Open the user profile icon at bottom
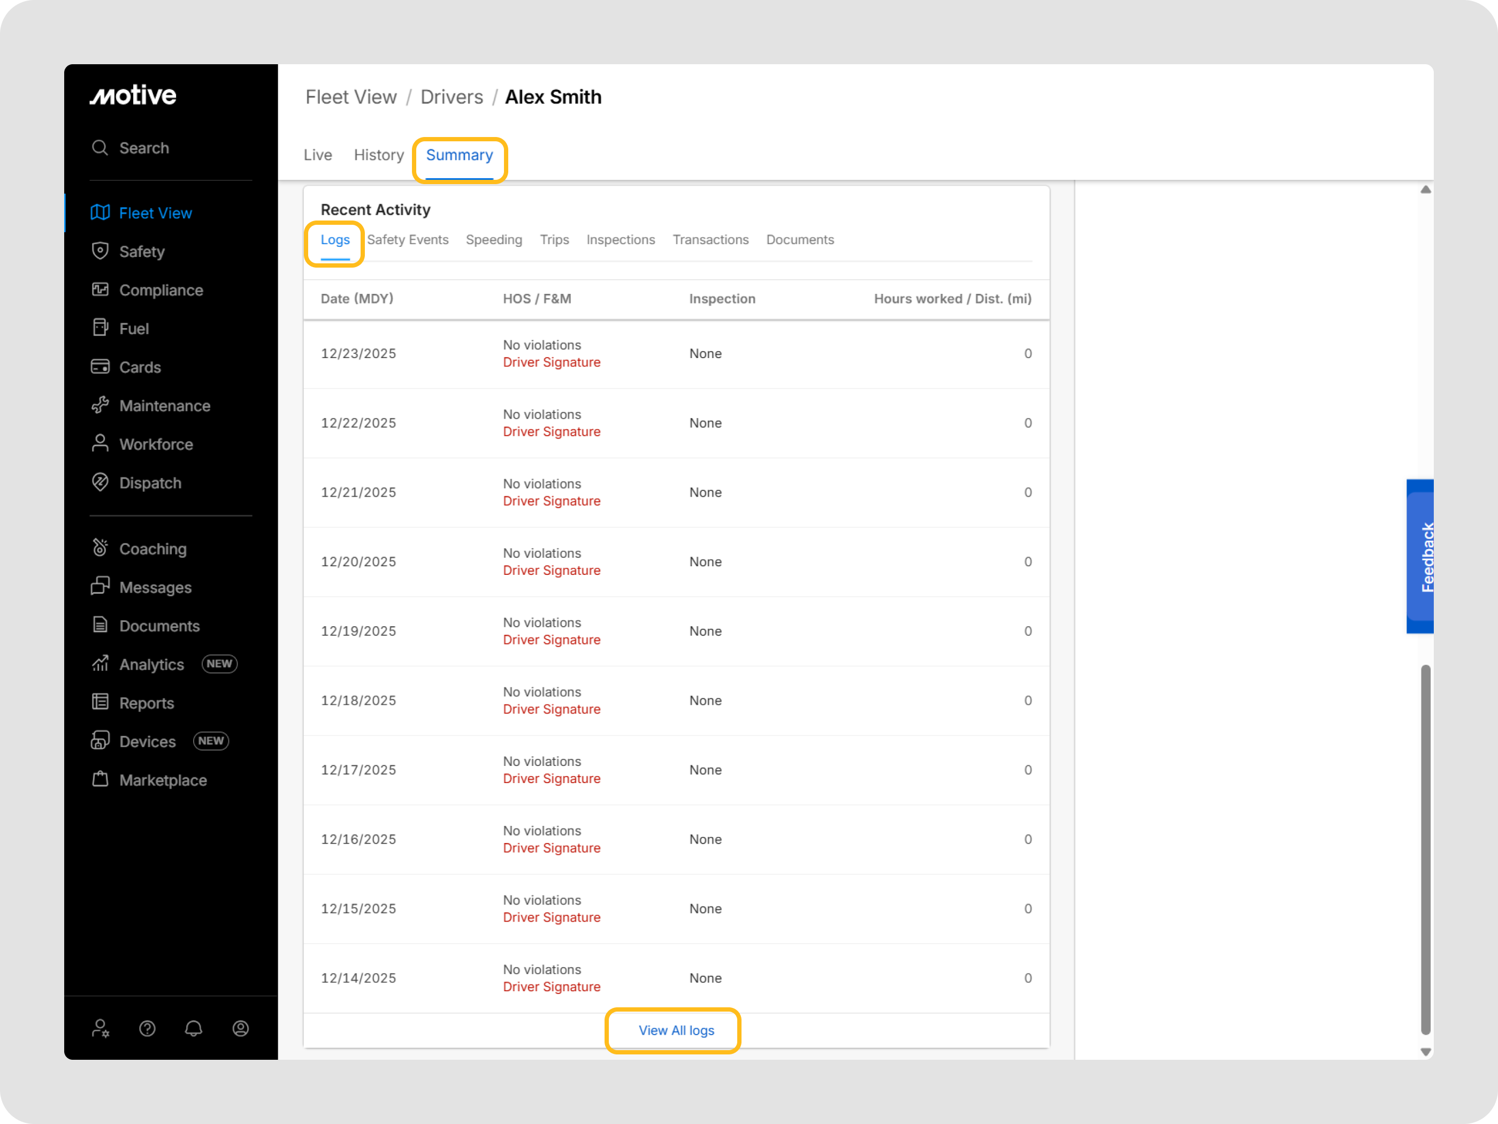The width and height of the screenshot is (1498, 1124). point(240,1029)
